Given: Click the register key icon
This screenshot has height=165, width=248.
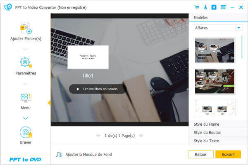Looking at the screenshot, I should 205,7.
